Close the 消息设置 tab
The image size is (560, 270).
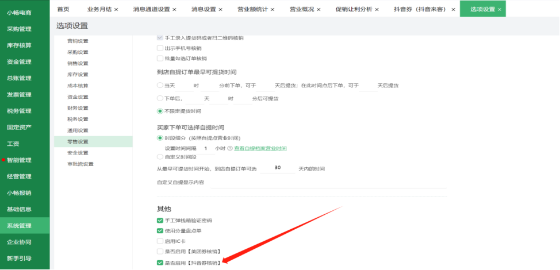pyautogui.click(x=220, y=10)
